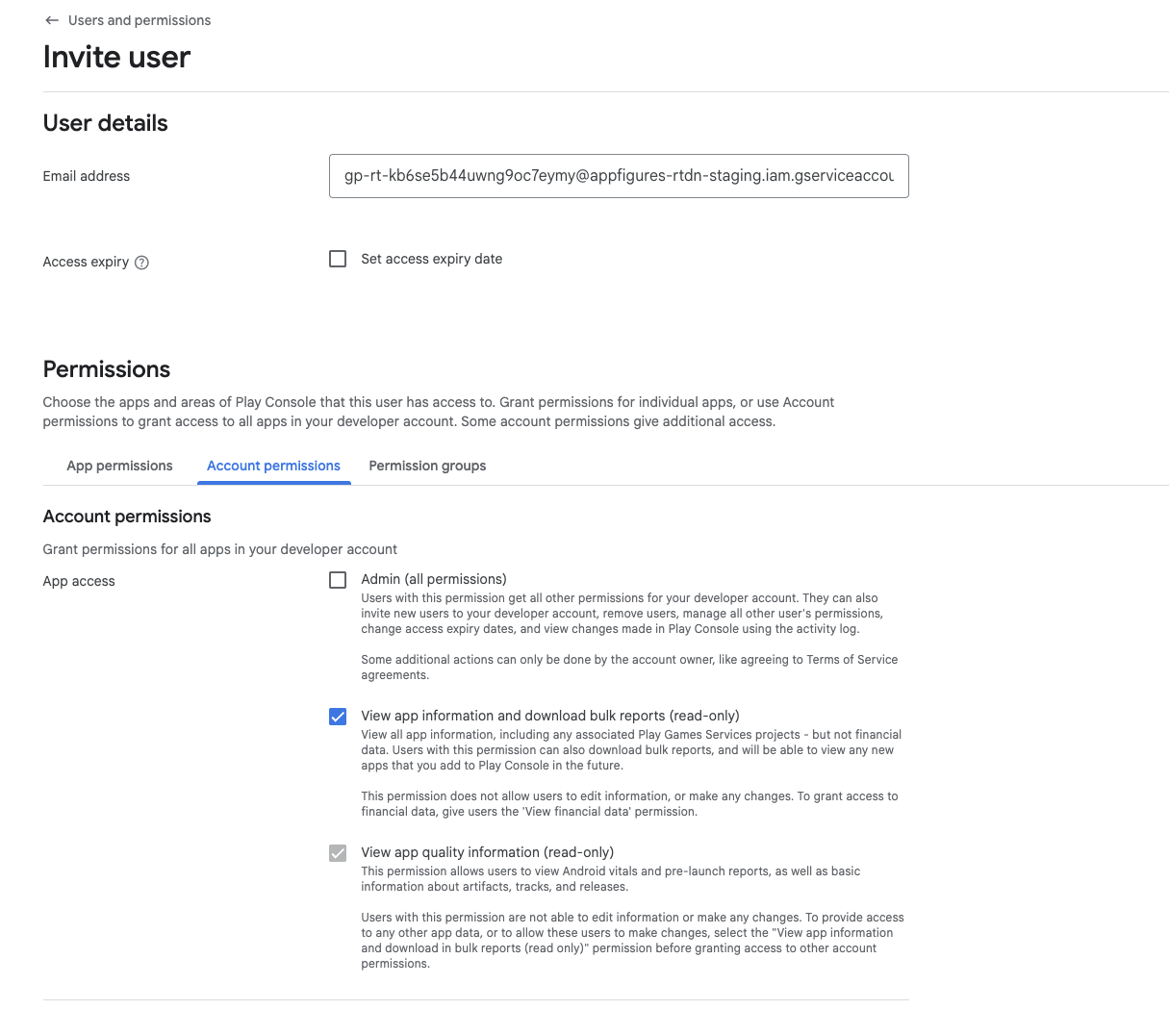Image resolution: width=1169 pixels, height=1009 pixels.
Task: Click the "Email address" field label
Action: 86,176
